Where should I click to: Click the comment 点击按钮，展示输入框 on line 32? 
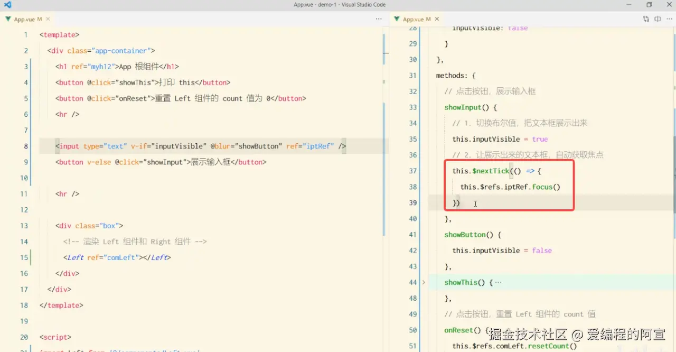coord(490,91)
